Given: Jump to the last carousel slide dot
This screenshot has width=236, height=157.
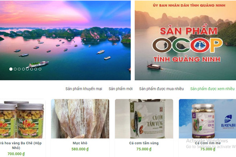Looking at the screenshot, I should (40, 69).
